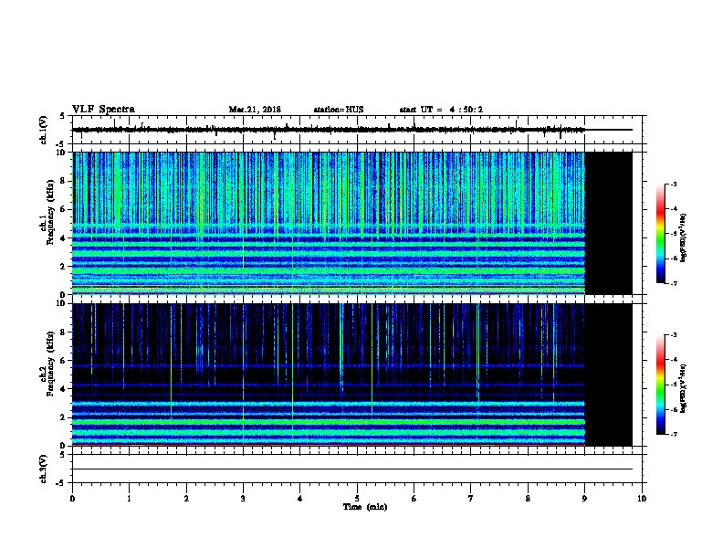The image size is (723, 559).
Task: Click the "Time (min)" axis title
Action: tap(365, 507)
